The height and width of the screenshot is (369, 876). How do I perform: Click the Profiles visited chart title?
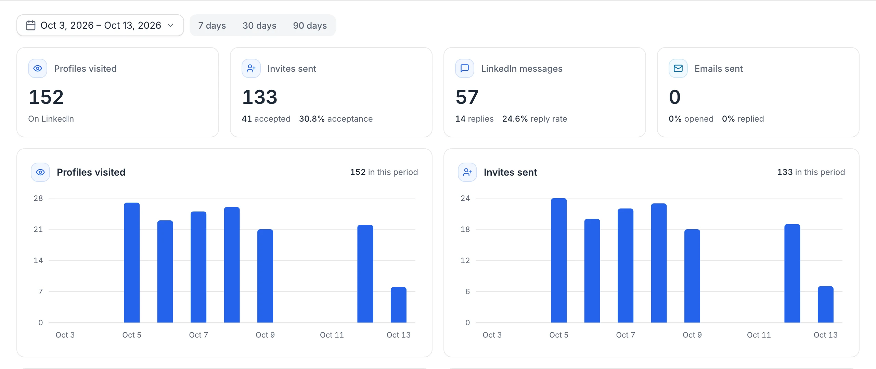pyautogui.click(x=91, y=172)
